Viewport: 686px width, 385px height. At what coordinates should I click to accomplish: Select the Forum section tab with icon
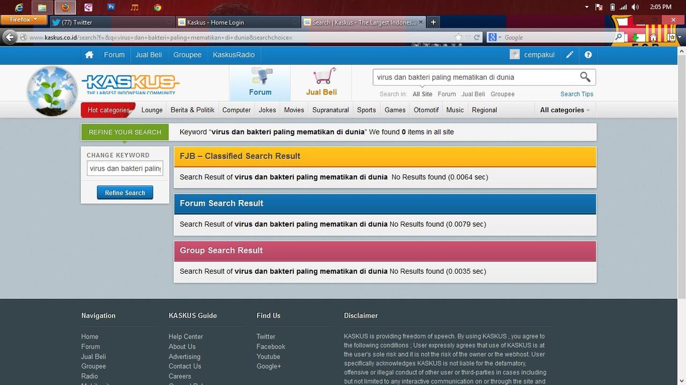pos(260,83)
